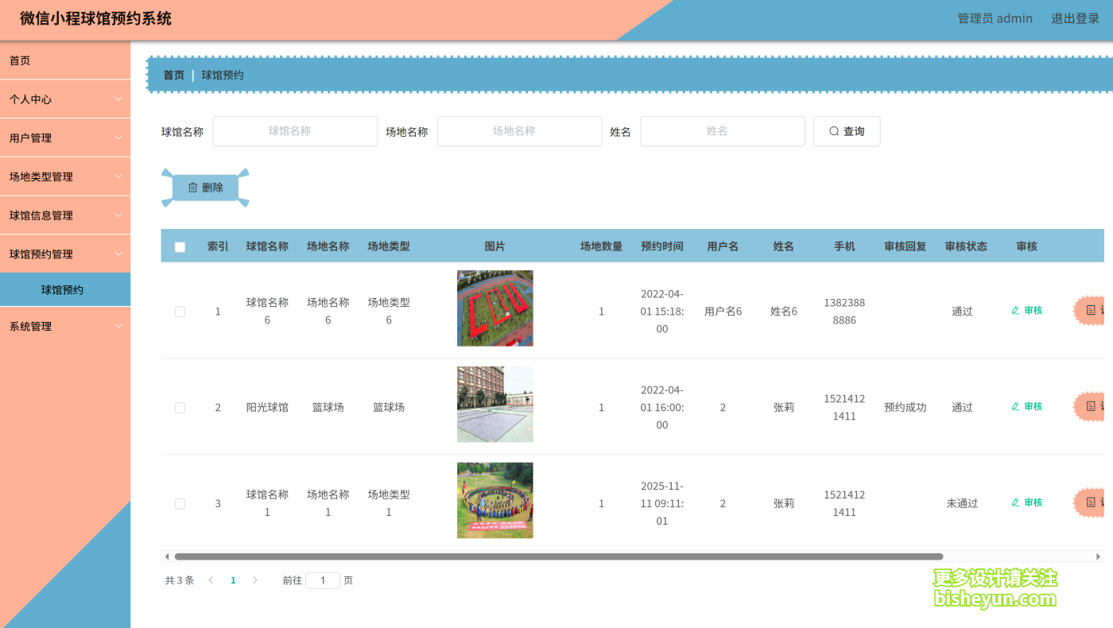This screenshot has height=628, width=1113.
Task: Click 退出登录 at the top right
Action: tap(1075, 17)
